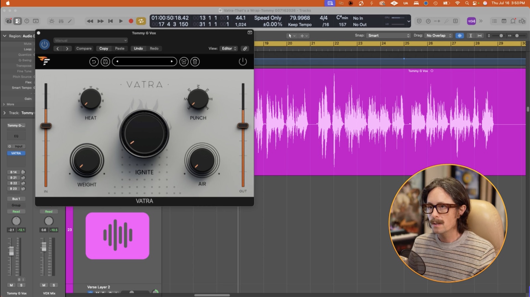Image resolution: width=530 pixels, height=297 pixels.
Task: Click the VATRA preset browser right arrow
Action: 172,62
